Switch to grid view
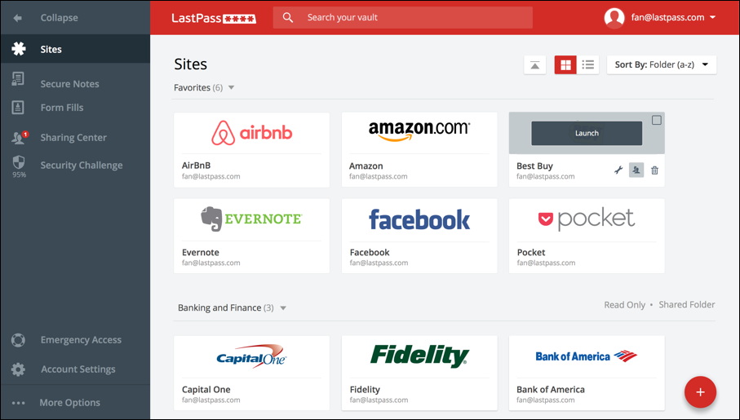Image resolution: width=740 pixels, height=420 pixels. [565, 64]
